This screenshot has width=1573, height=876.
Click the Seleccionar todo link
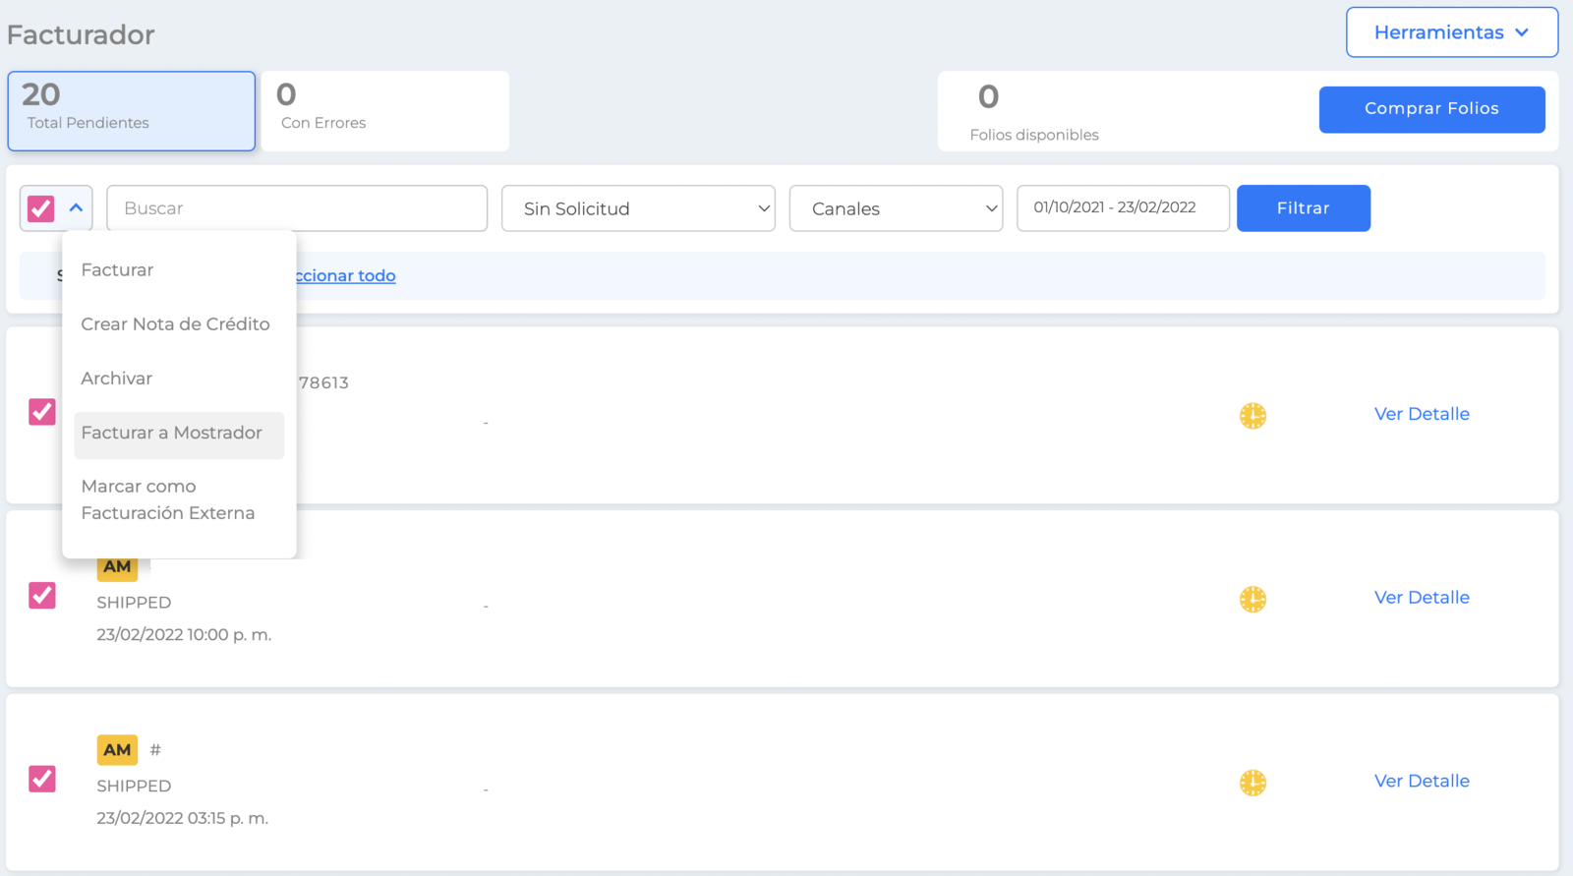coord(345,275)
